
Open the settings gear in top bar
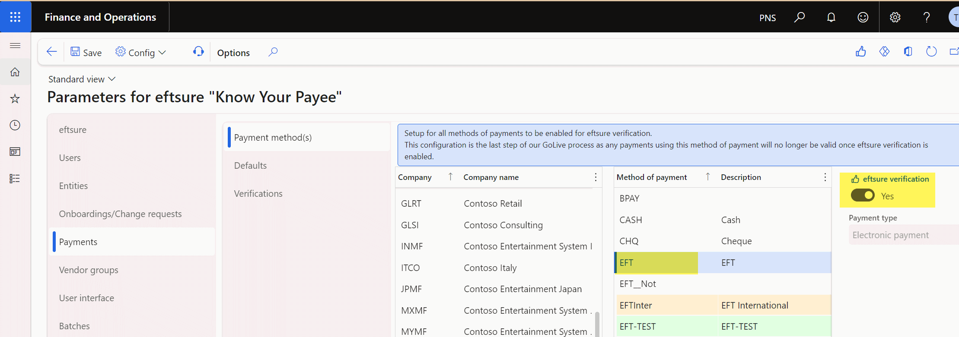895,17
